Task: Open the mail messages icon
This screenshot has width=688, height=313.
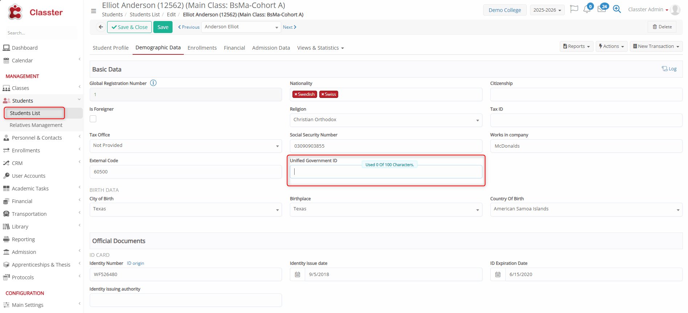Action: tap(602, 9)
